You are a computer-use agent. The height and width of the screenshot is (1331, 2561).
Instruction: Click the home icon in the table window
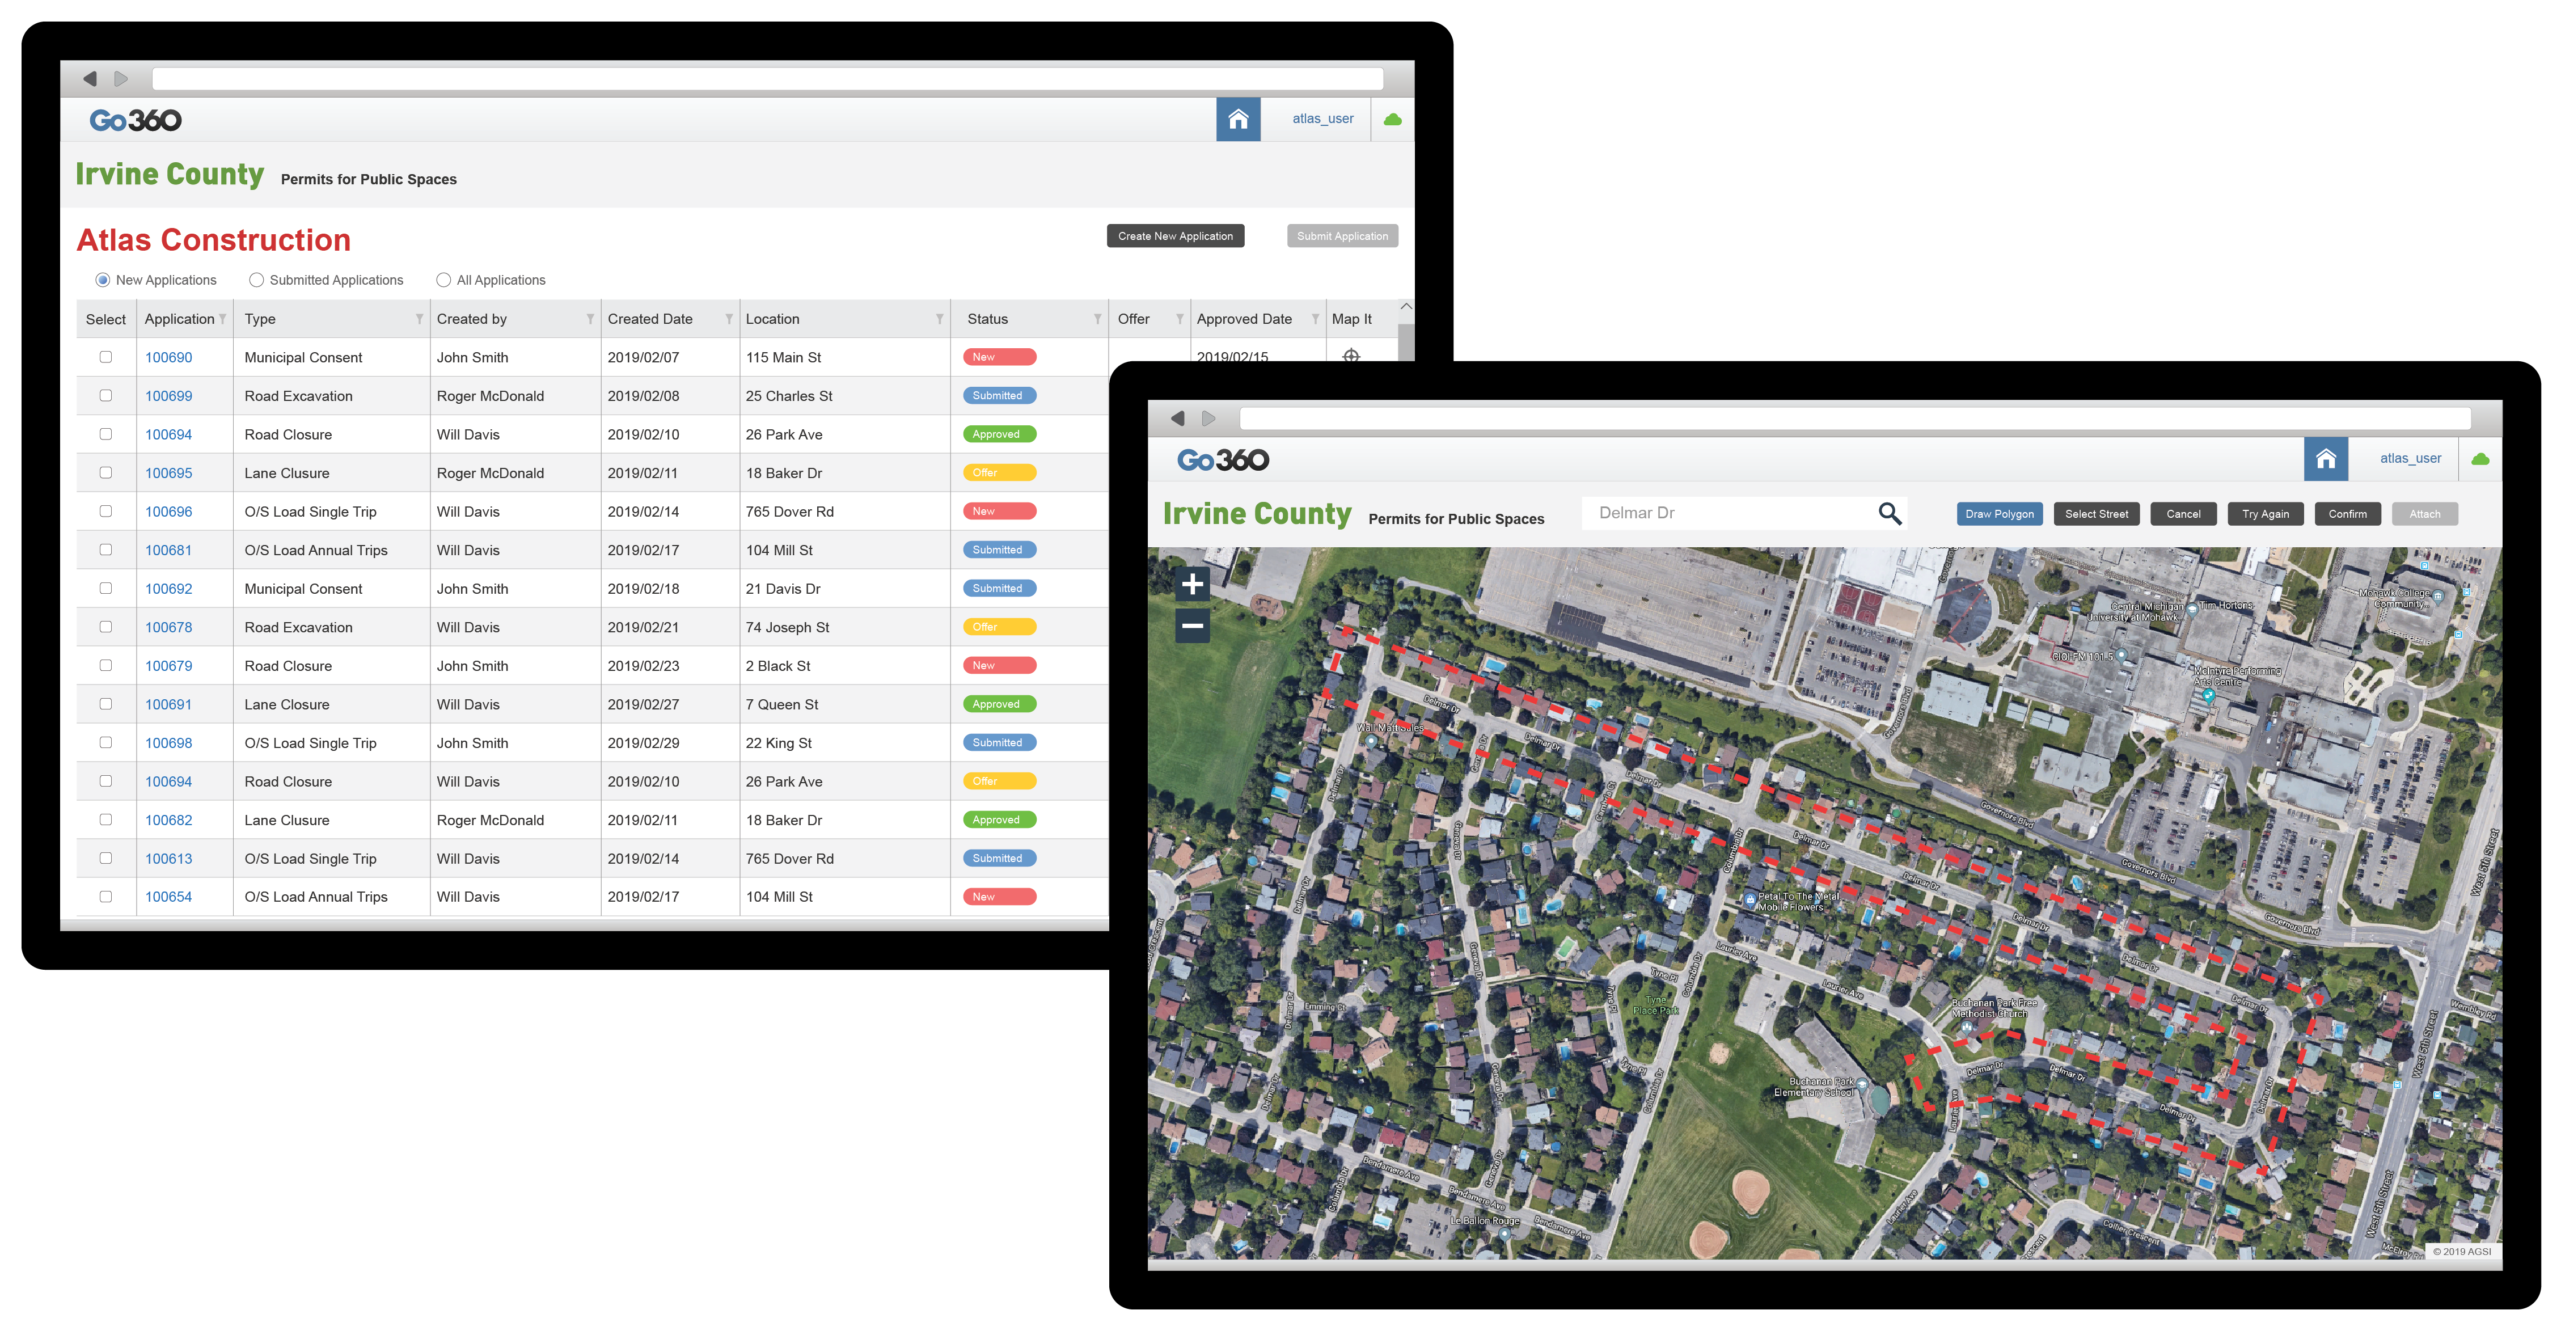(1238, 119)
